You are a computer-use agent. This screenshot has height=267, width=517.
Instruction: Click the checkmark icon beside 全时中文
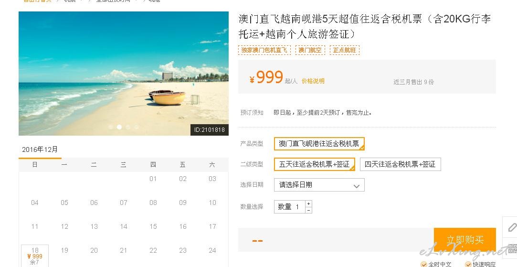[424, 264]
